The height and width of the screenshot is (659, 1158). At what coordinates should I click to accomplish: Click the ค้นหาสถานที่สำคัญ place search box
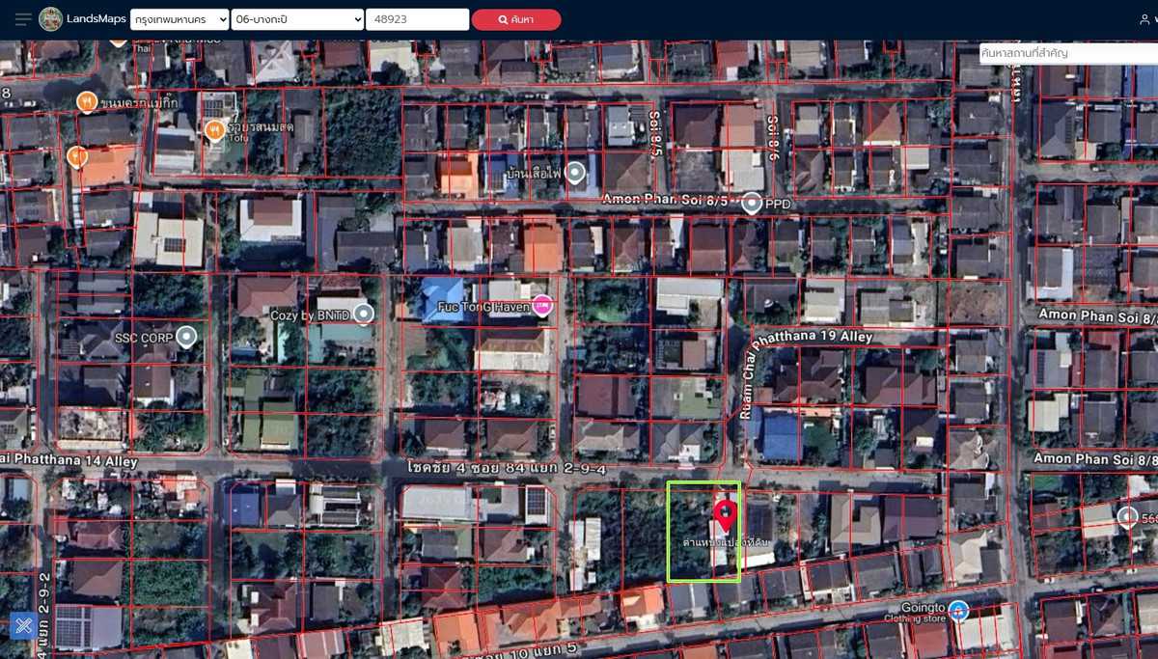tap(1066, 53)
